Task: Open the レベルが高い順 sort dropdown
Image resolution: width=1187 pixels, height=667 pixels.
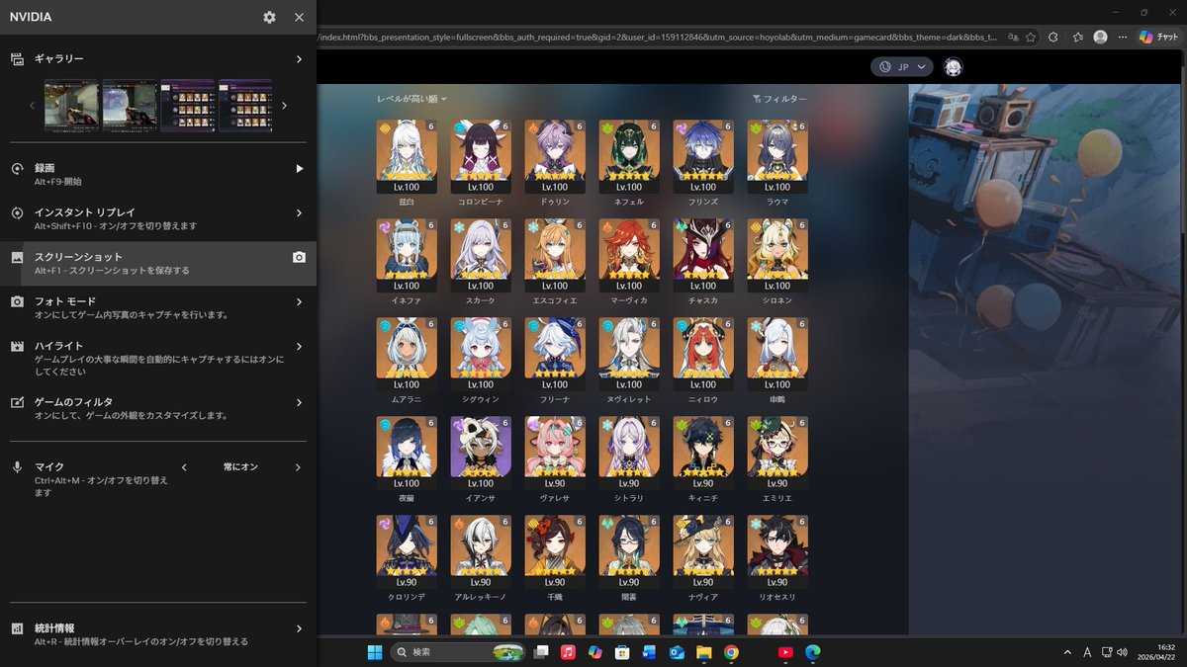Action: (x=411, y=99)
